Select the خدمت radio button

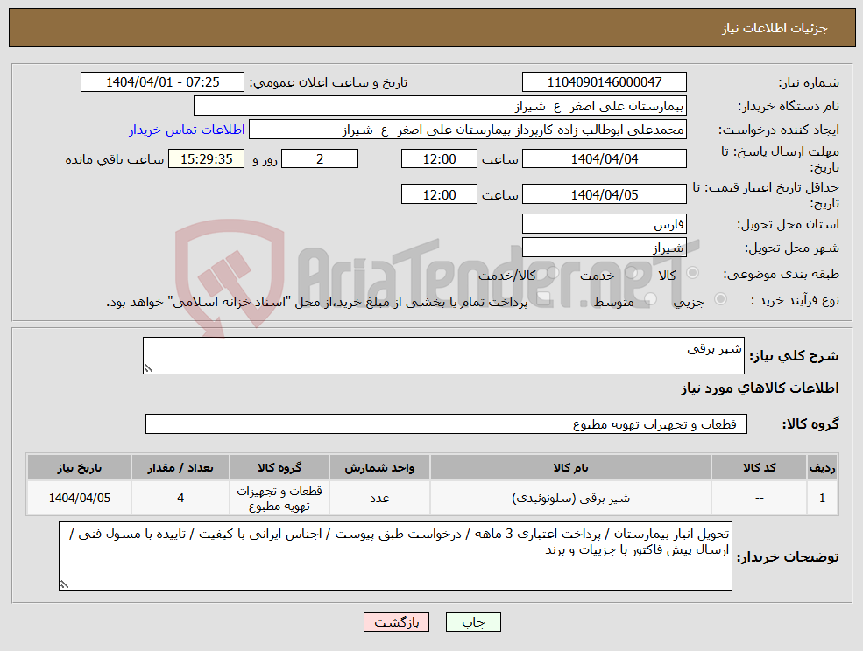[632, 273]
